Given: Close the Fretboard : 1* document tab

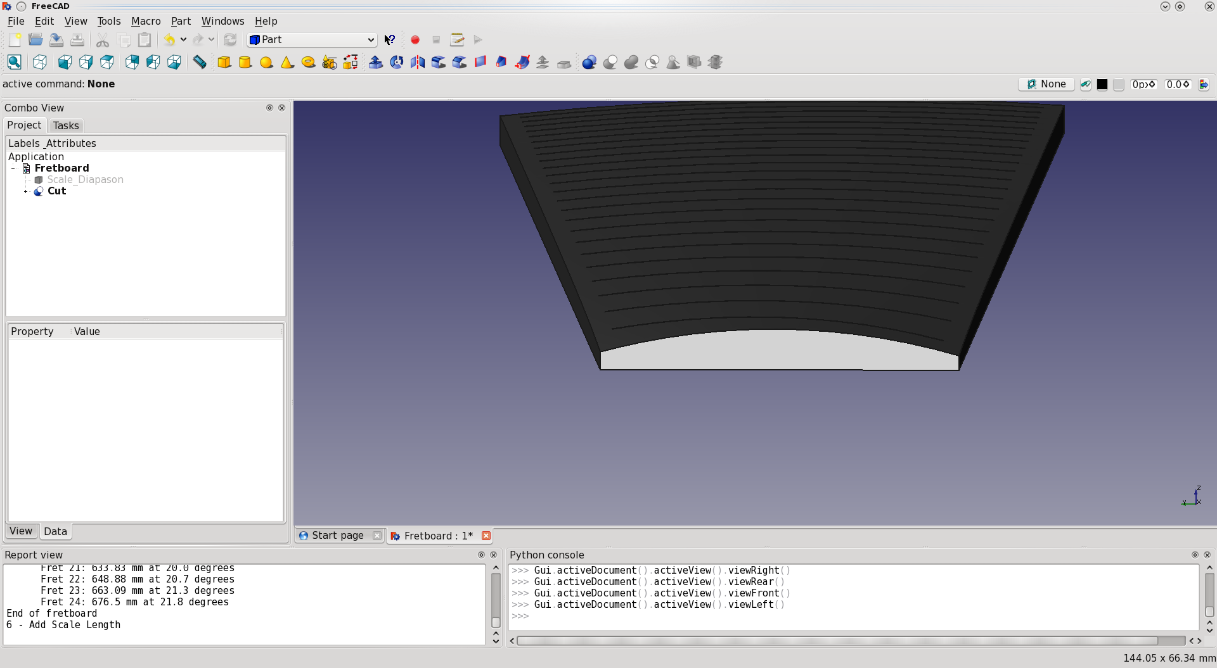Looking at the screenshot, I should pos(486,536).
